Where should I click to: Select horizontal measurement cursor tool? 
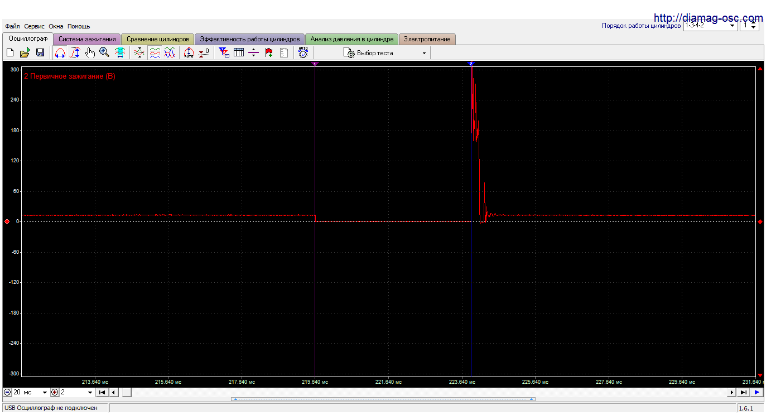coord(60,52)
